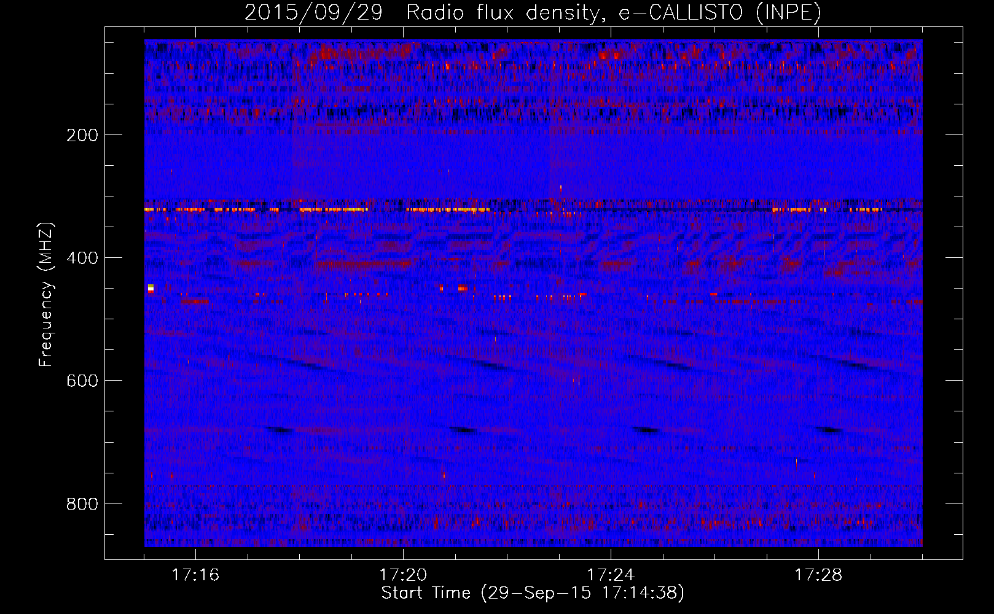Click the 'Frequency (MHZ)' axis title

(x=46, y=294)
